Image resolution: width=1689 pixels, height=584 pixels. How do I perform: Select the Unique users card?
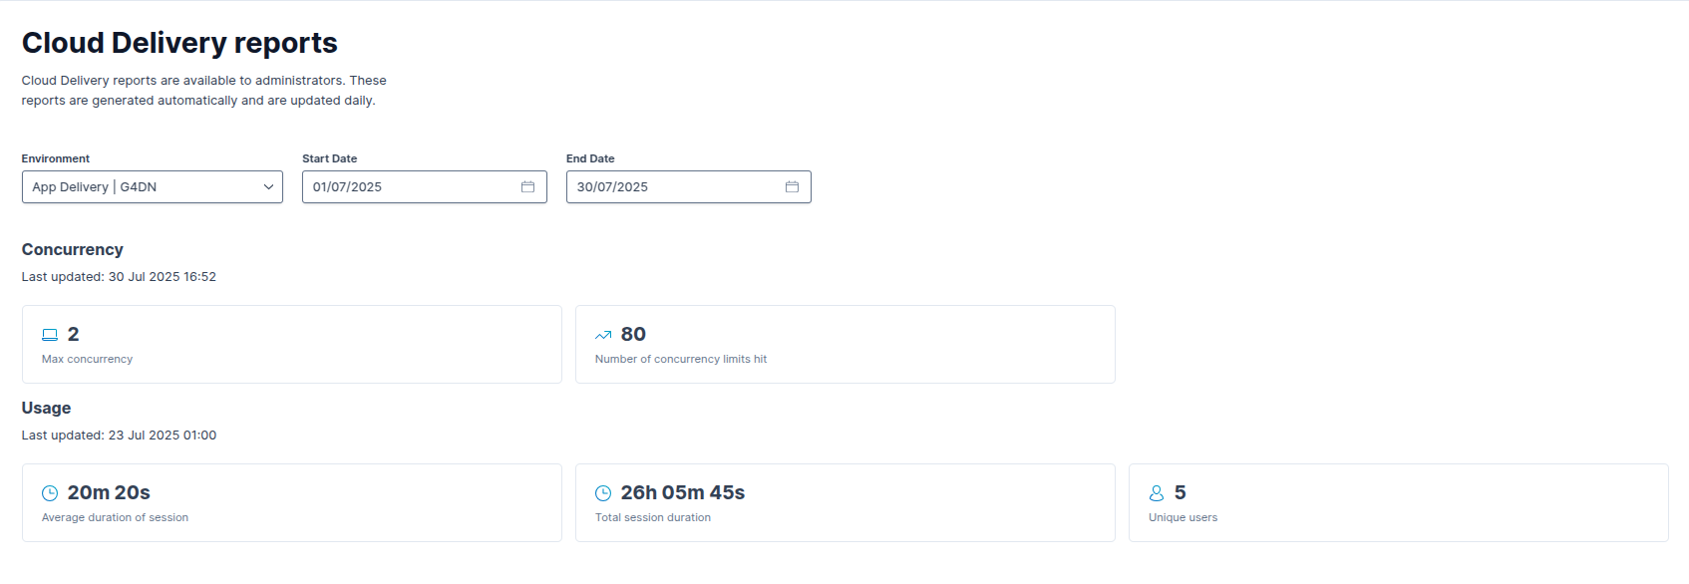[x=1398, y=503]
